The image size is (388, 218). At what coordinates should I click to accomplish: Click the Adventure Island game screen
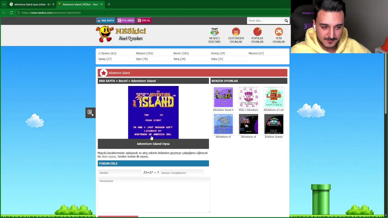click(153, 112)
